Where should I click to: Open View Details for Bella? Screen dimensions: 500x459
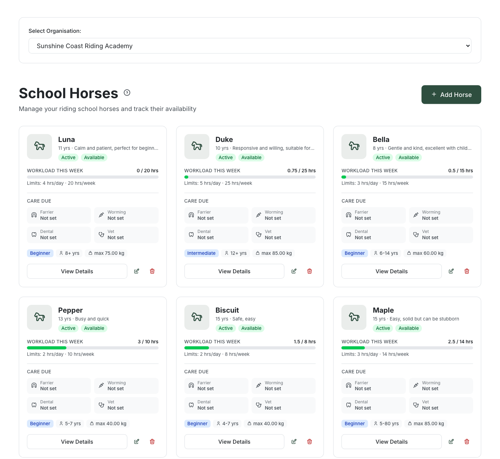tap(391, 271)
